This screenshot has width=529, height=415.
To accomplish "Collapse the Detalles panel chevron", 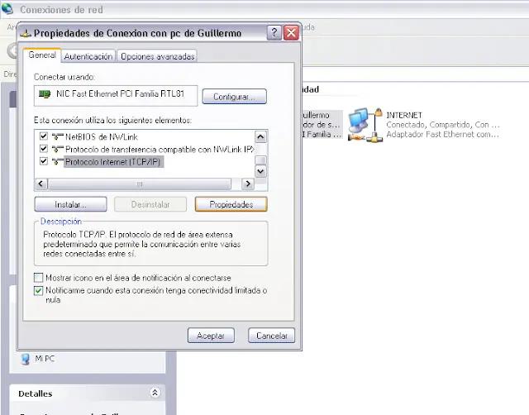I will pos(155,393).
